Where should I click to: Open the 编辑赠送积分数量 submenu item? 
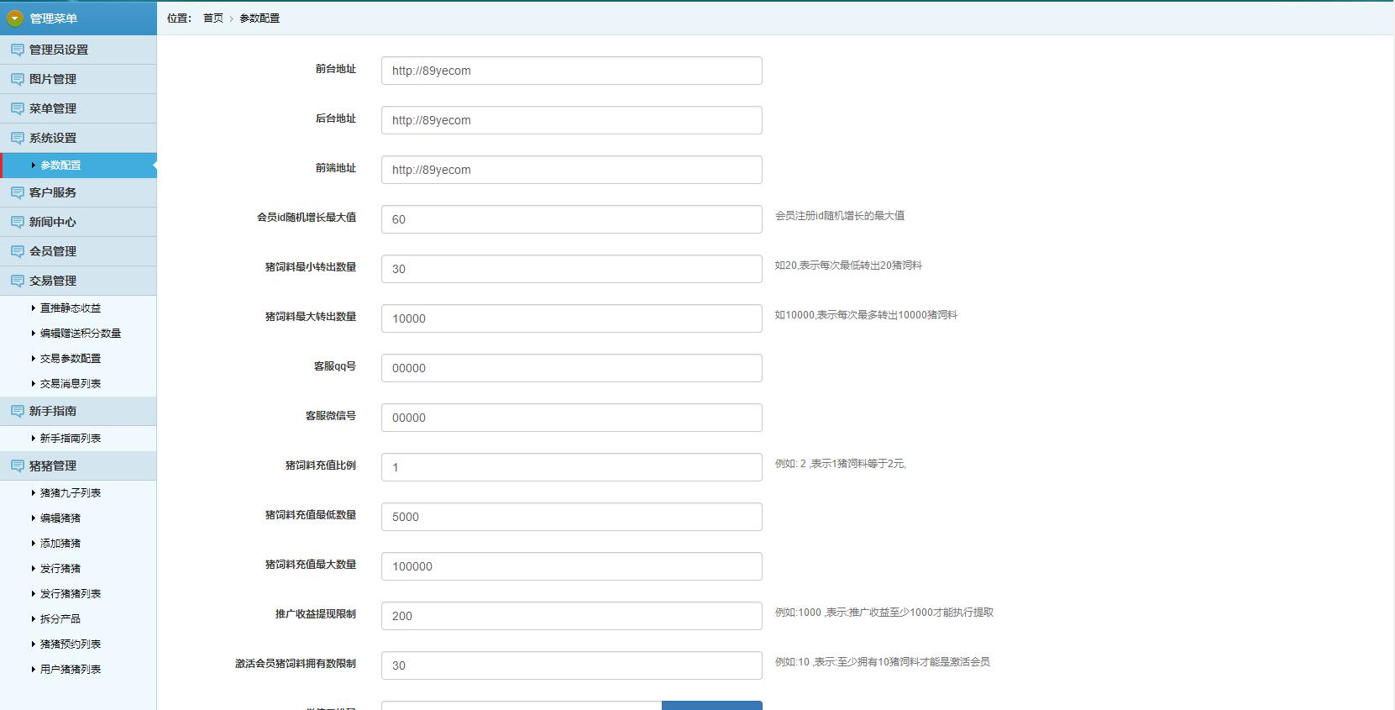pos(81,334)
